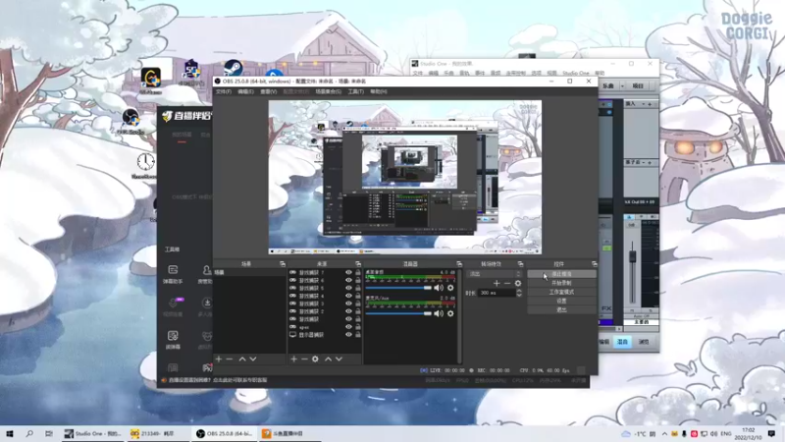Switch to Studio One taskbar button
The image size is (785, 442).
[93, 433]
